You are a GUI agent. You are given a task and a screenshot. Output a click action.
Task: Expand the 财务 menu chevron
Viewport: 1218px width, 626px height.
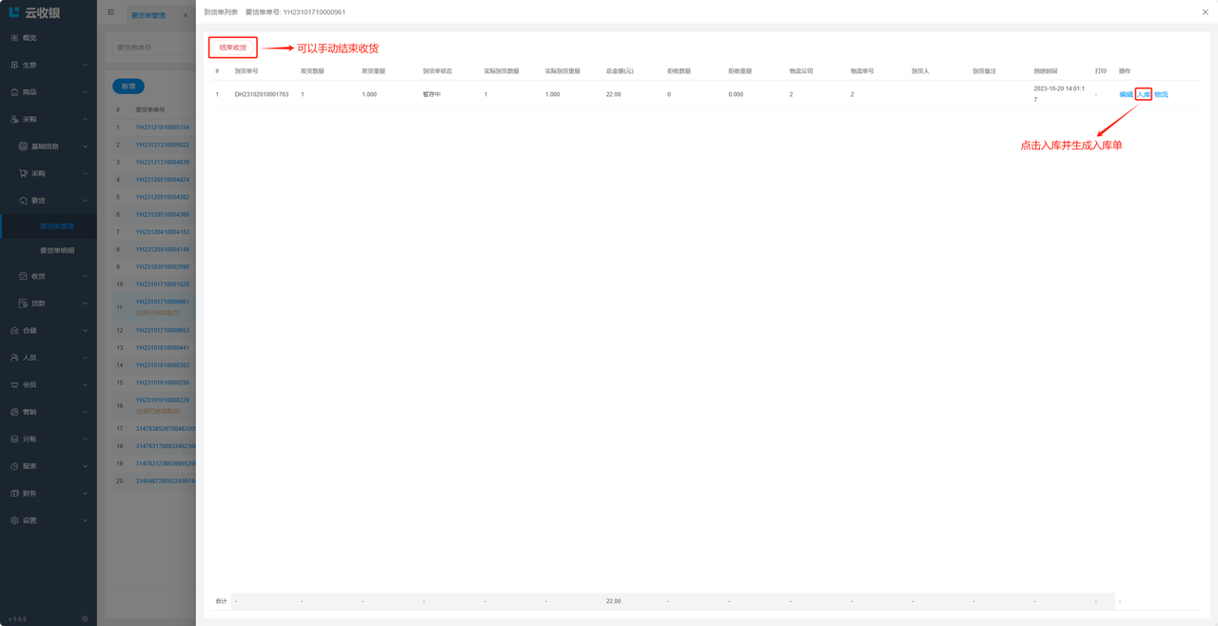(86, 494)
